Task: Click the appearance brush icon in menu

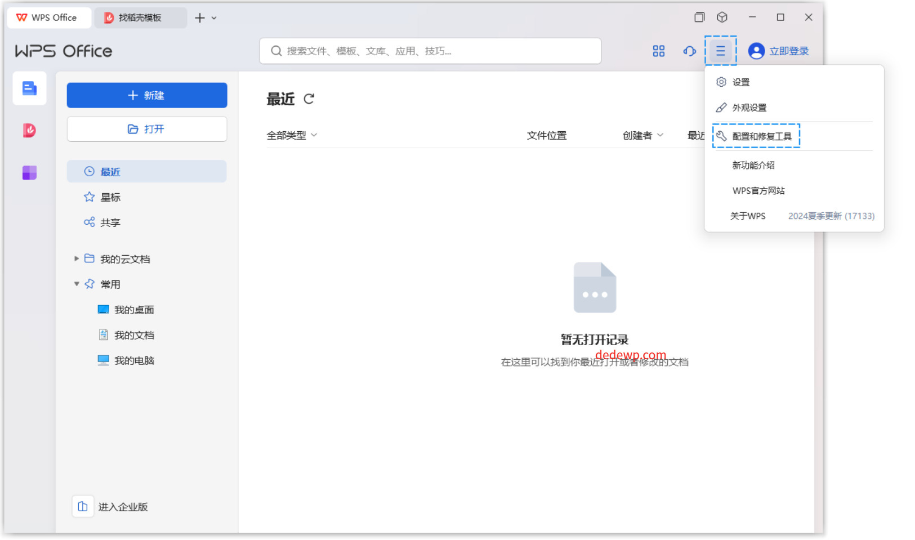Action: coord(721,108)
